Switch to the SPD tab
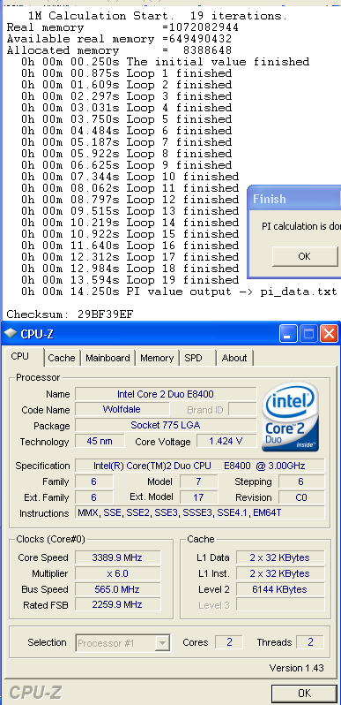Image resolution: width=341 pixels, height=705 pixels. point(193,358)
